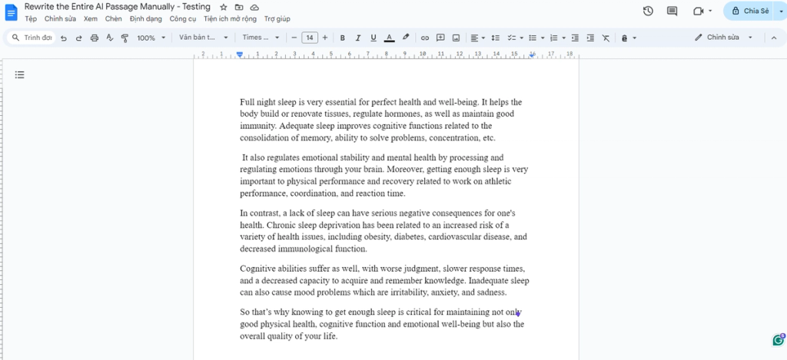
Task: Undo the last action
Action: tap(63, 38)
